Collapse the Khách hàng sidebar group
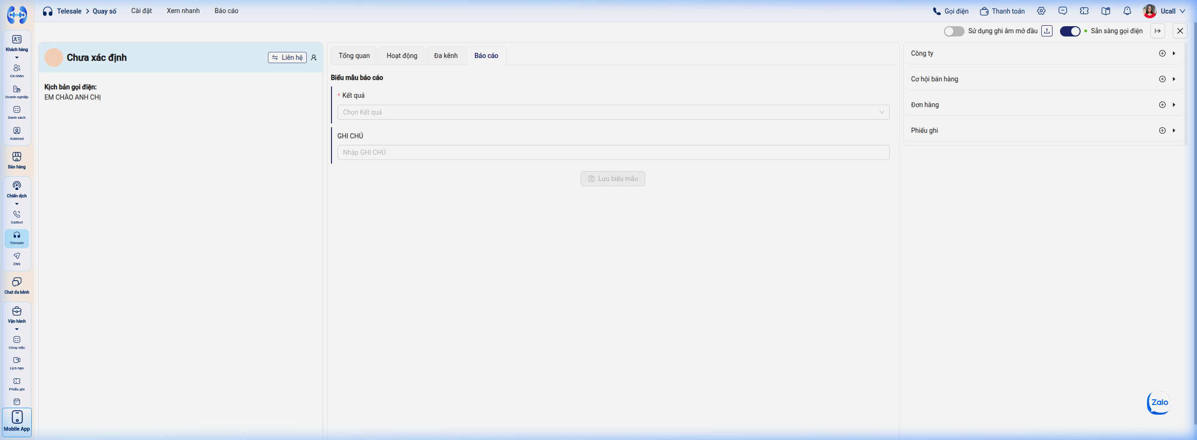The width and height of the screenshot is (1197, 440). click(x=17, y=58)
